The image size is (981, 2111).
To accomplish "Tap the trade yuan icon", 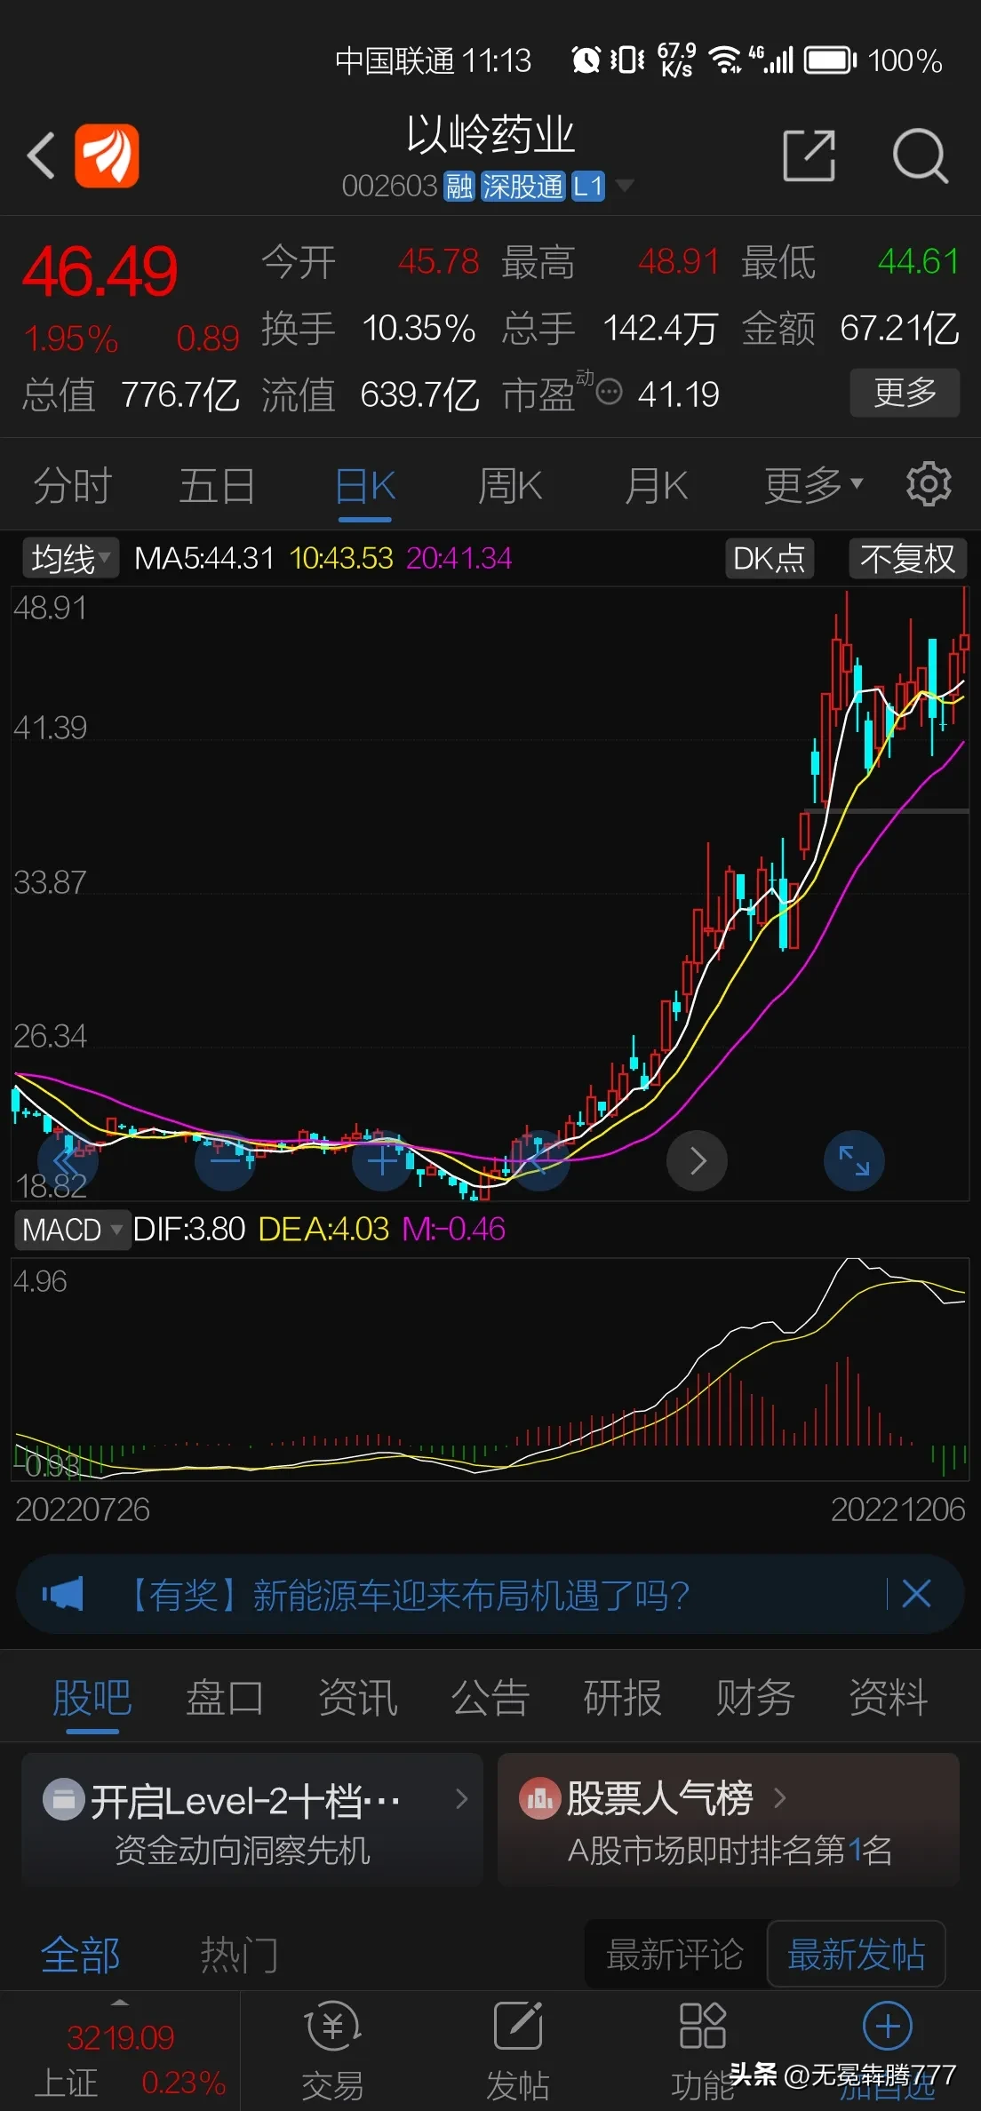I will point(332,2026).
